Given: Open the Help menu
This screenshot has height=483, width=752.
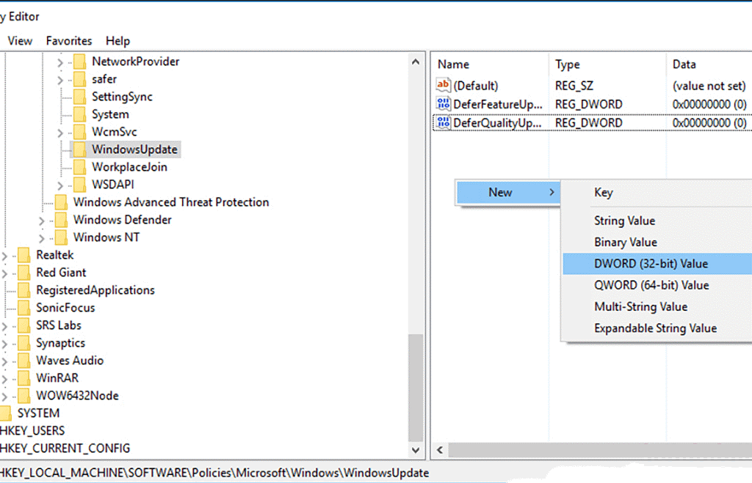Looking at the screenshot, I should coord(117,41).
